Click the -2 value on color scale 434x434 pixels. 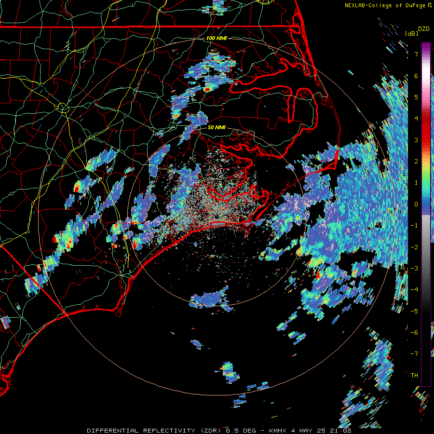click(414, 247)
